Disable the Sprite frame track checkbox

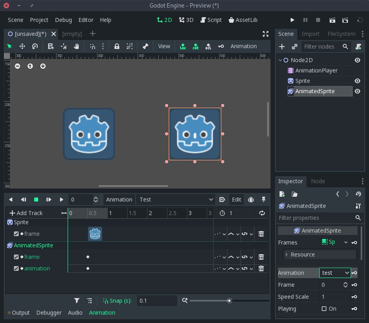click(16, 234)
